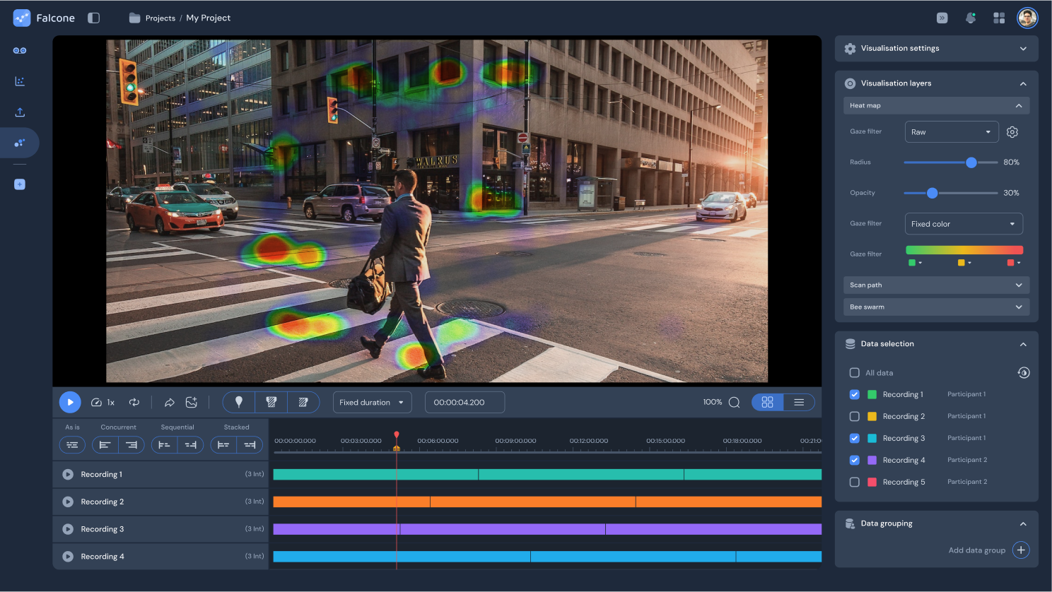Viewport: 1052px width, 592px height.
Task: Click the zoom magnifier icon next to 100%
Action: [734, 402]
